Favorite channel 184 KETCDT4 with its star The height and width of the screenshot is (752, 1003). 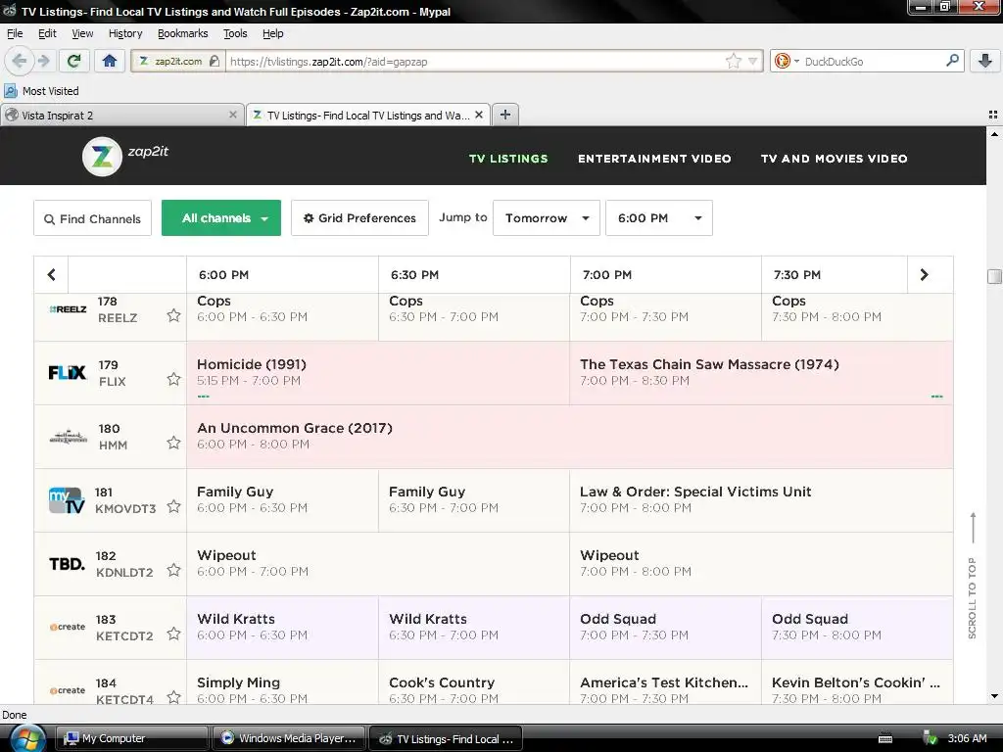click(x=173, y=697)
